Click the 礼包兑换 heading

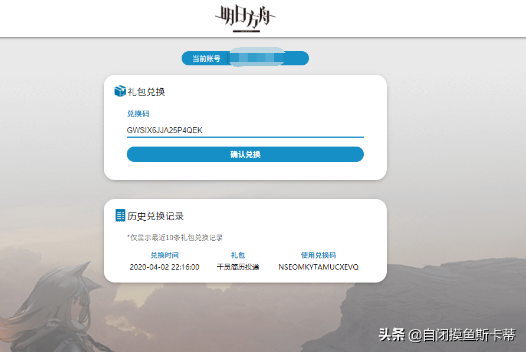coord(146,92)
